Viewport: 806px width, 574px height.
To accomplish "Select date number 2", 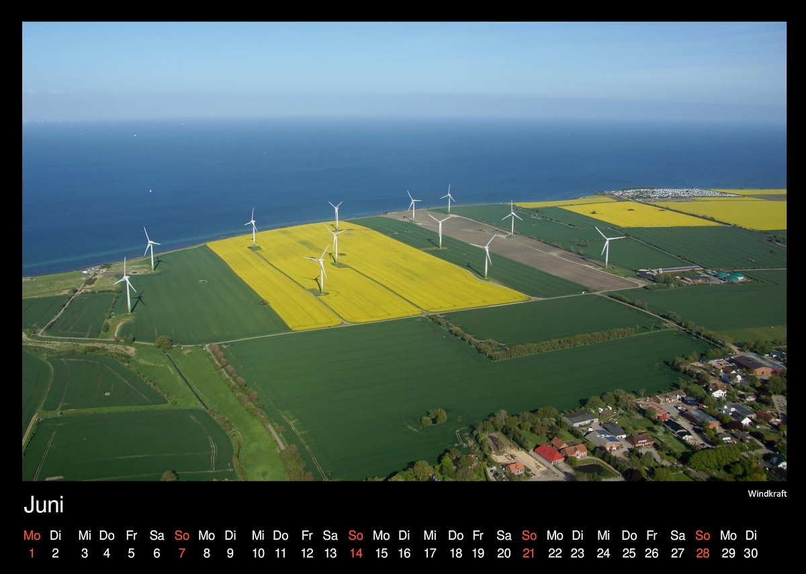I will pos(56,553).
